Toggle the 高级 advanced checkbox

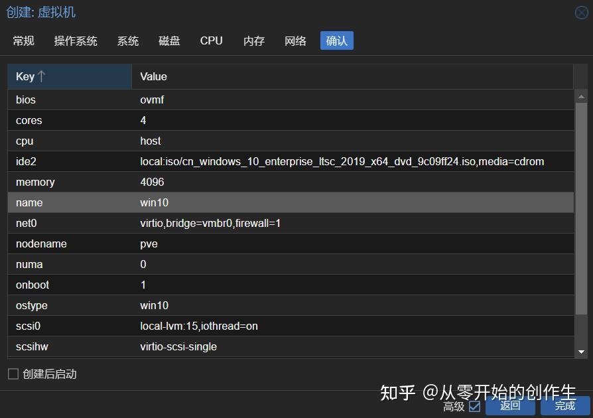[x=474, y=407]
